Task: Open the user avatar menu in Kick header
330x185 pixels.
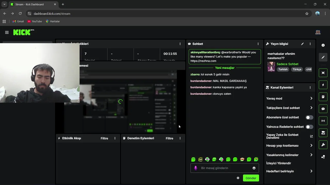Action: [x=318, y=32]
